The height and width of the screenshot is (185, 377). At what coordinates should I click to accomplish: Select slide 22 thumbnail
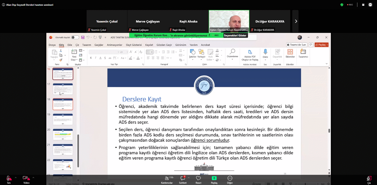(63, 165)
